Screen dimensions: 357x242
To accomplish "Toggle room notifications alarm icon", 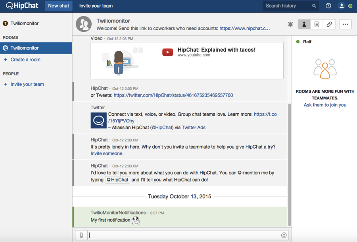I will coord(290,24).
